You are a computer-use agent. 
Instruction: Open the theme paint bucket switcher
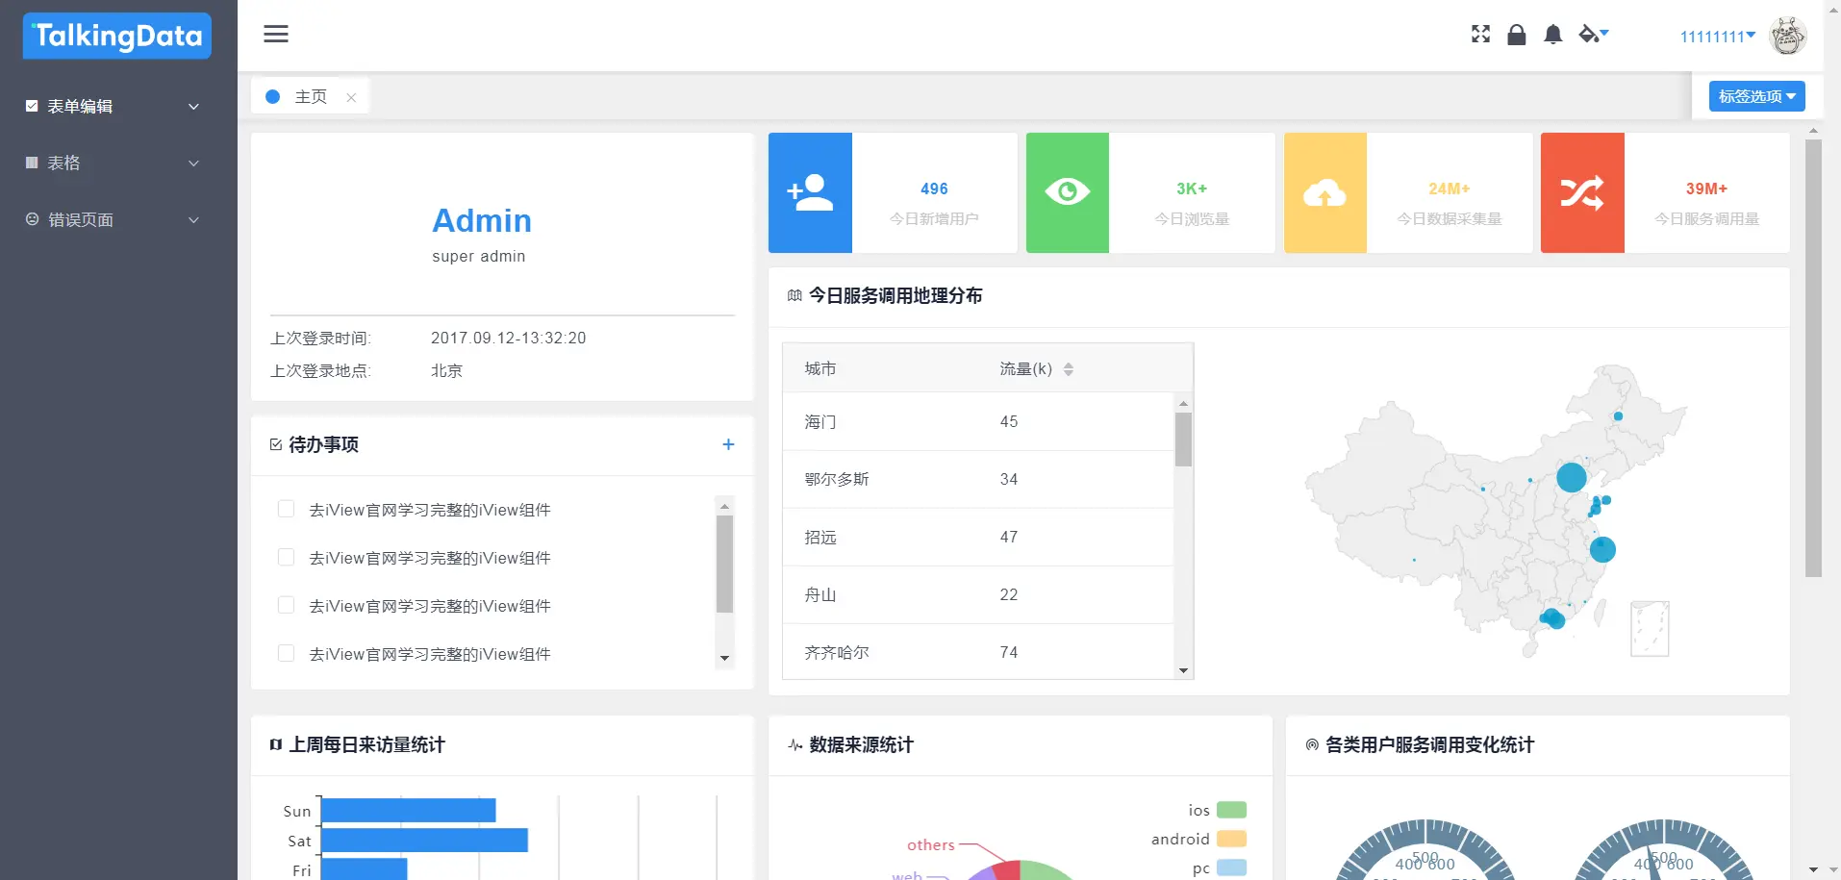click(x=1593, y=35)
